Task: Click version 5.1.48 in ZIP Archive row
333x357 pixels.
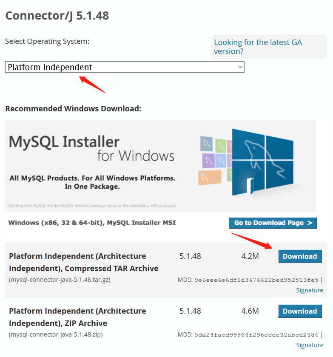Action: pos(190,311)
